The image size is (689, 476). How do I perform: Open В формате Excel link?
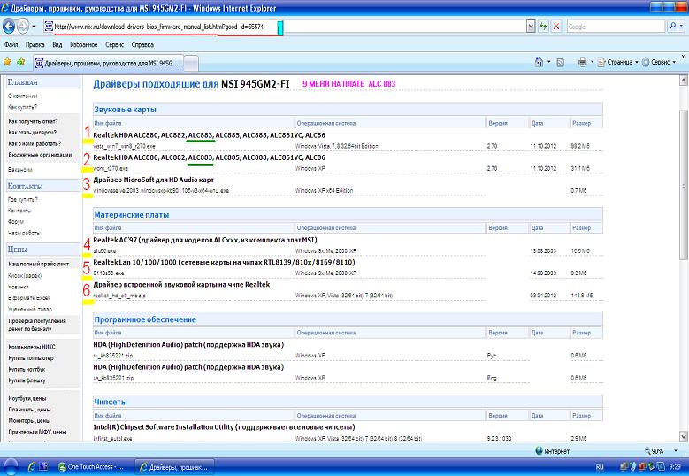(x=28, y=297)
